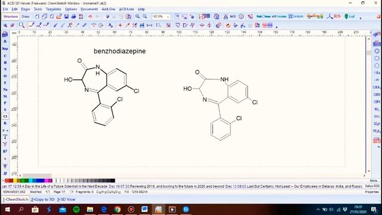The width and height of the screenshot is (382, 215).
Task: Pick Carbon from the atom palette
Action: click(x=5, y=56)
